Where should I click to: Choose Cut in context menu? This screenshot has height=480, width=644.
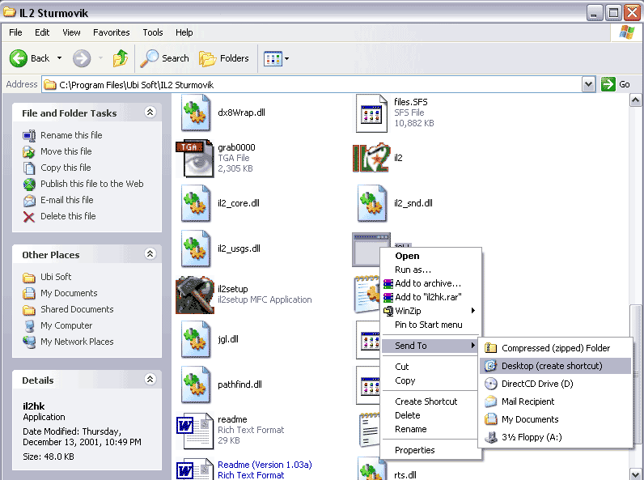coord(431,367)
